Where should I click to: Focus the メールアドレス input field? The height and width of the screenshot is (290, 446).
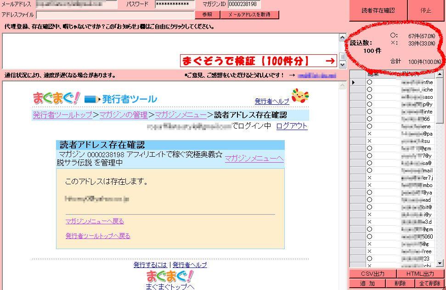(x=77, y=4)
